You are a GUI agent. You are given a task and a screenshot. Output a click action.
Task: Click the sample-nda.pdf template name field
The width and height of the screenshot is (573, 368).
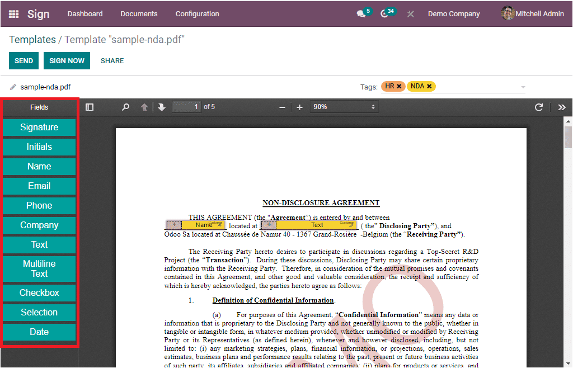click(45, 87)
